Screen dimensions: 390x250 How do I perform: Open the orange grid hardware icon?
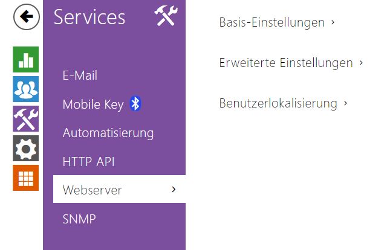26,178
